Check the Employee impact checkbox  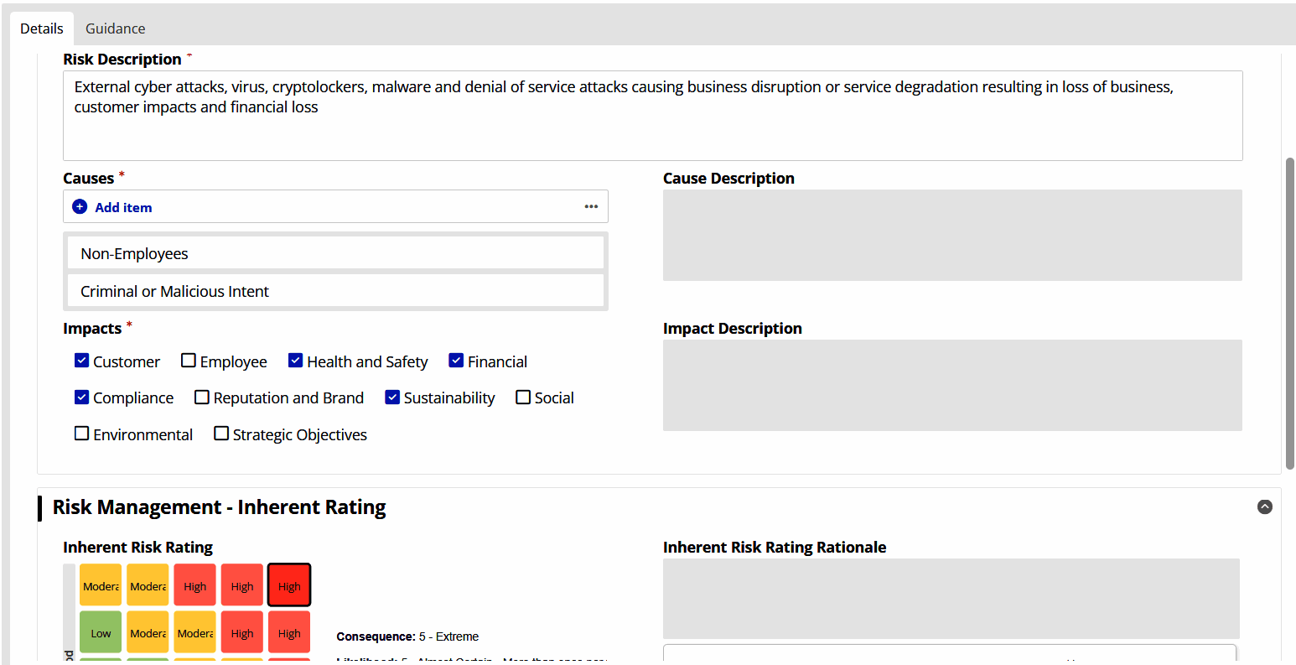pos(189,361)
